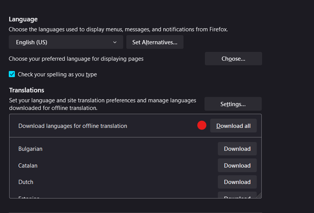The height and width of the screenshot is (213, 314).
Task: Click the Download languages for offline translation text
Action: pyautogui.click(x=72, y=126)
